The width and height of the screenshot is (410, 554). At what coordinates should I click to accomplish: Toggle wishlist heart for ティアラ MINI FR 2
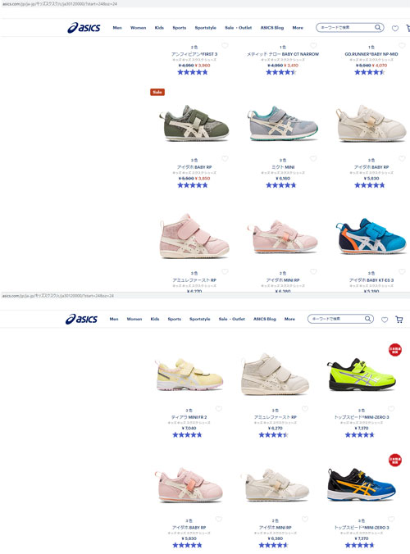[x=218, y=409]
